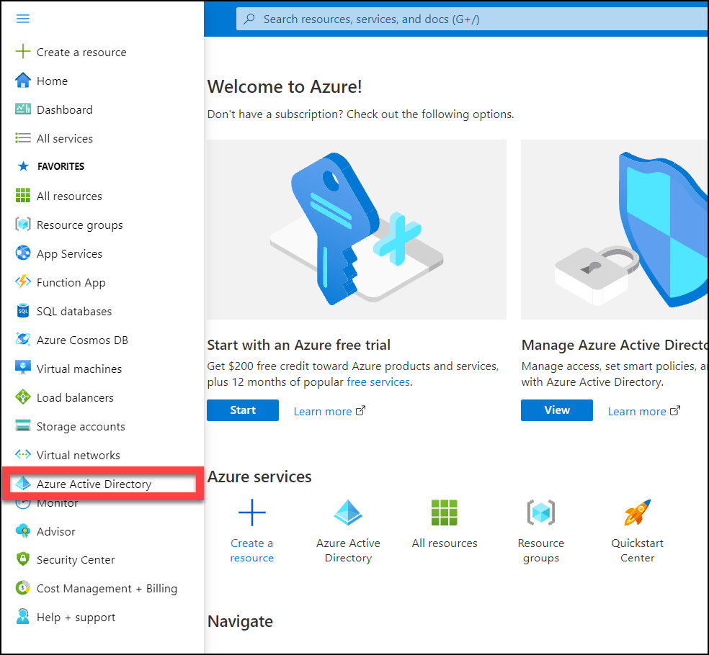
Task: Click the Function App lightning icon
Action: click(x=22, y=282)
